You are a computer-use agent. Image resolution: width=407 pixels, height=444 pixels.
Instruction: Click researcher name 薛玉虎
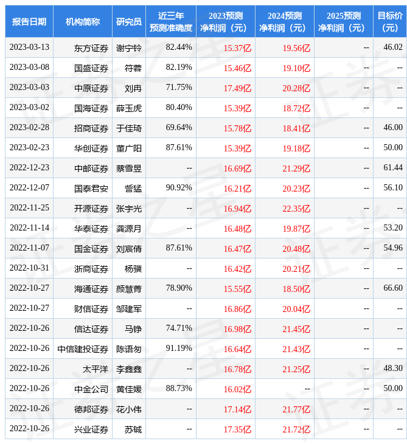point(129,108)
